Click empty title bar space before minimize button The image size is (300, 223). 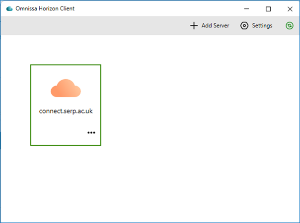click(x=157, y=8)
